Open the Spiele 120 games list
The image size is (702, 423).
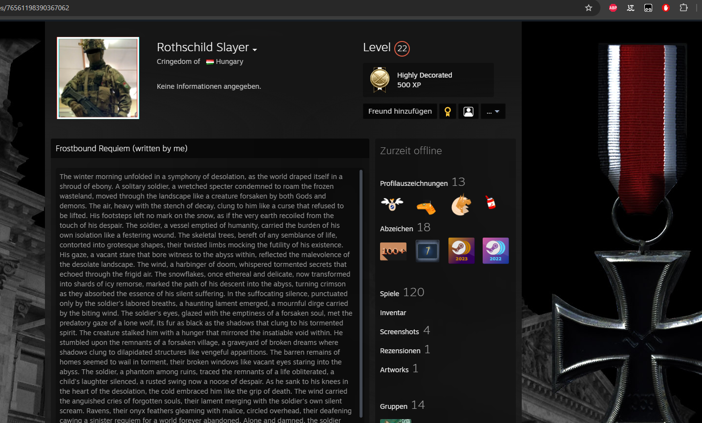point(390,293)
